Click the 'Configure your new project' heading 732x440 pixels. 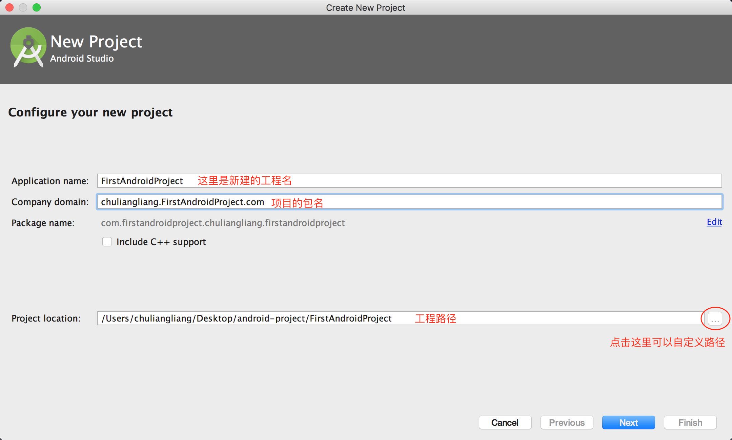click(x=90, y=112)
